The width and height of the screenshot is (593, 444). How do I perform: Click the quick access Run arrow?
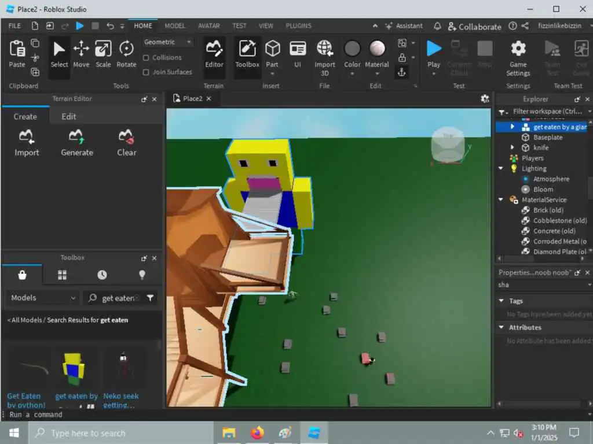(79, 26)
